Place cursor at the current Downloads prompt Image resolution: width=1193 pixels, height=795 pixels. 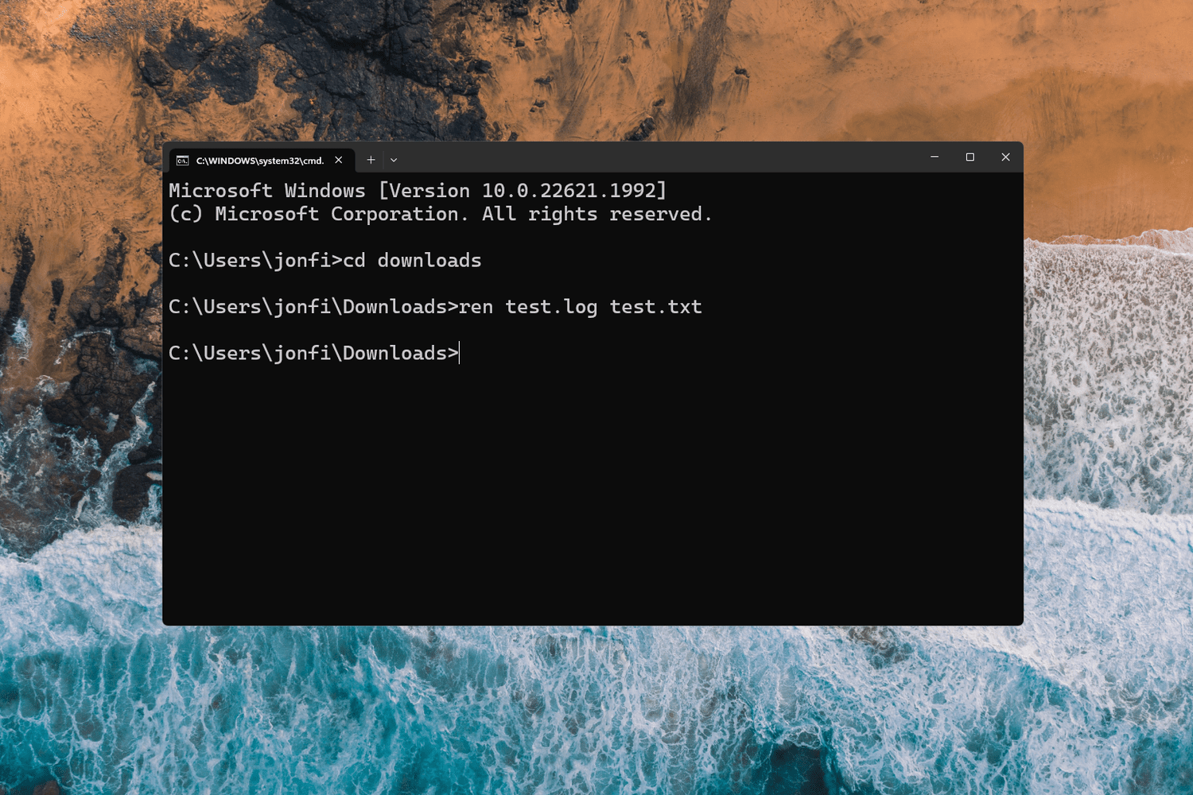pyautogui.click(x=314, y=353)
